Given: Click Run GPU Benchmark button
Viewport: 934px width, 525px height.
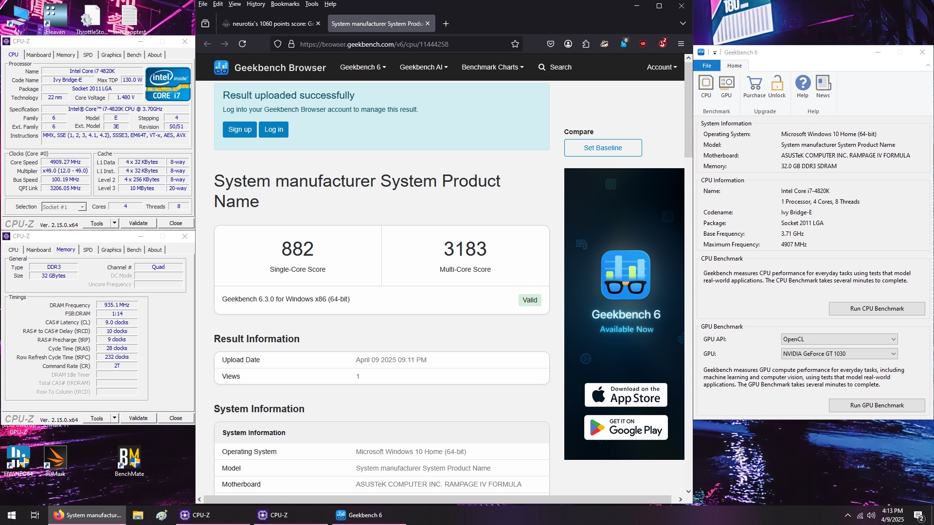Looking at the screenshot, I should pos(877,405).
